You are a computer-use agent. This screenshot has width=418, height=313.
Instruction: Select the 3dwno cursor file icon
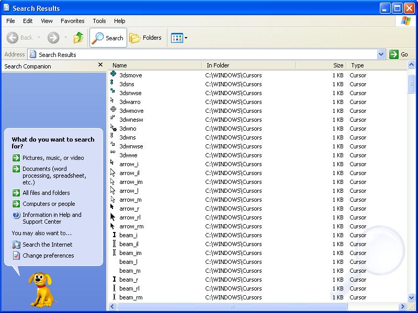(114, 128)
